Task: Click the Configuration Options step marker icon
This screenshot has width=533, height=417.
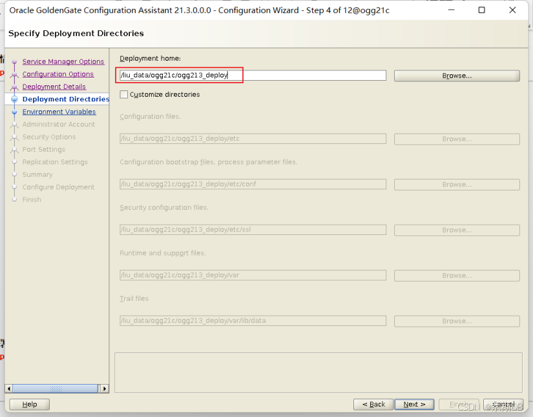Action: click(14, 75)
